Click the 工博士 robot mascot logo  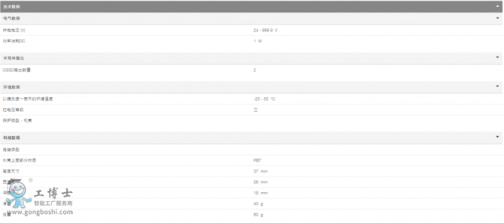pos(18,194)
